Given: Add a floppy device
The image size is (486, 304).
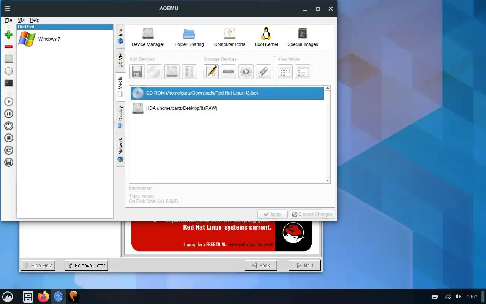Looking at the screenshot, I should [x=137, y=71].
